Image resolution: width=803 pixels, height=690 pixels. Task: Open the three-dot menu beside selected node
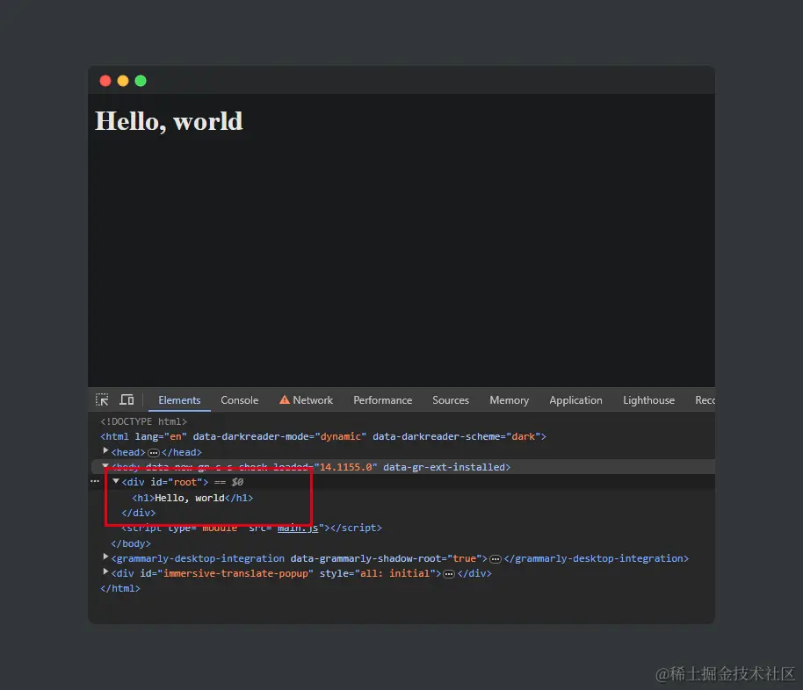click(x=95, y=481)
